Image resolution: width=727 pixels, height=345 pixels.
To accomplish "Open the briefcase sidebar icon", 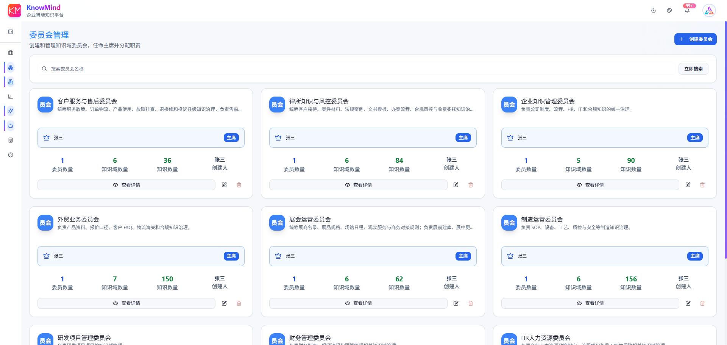I will [11, 53].
